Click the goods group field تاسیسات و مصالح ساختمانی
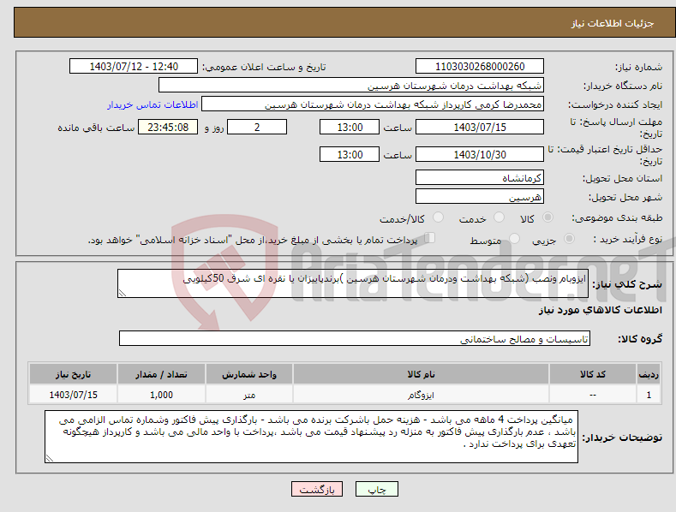Viewport: 676px width, 512px height. click(355, 338)
